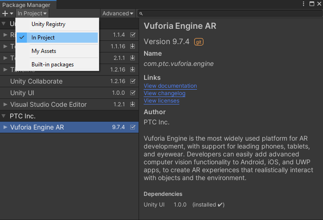The height and width of the screenshot is (220, 323).
Task: Click the download icon for version 2.1.1
Action: pyautogui.click(x=133, y=58)
